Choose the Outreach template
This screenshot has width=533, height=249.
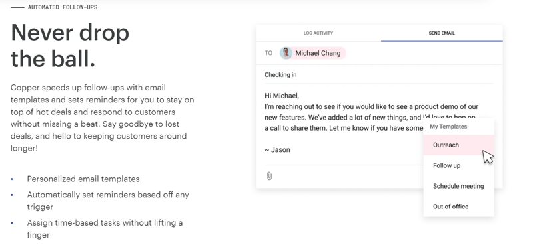tap(458, 145)
